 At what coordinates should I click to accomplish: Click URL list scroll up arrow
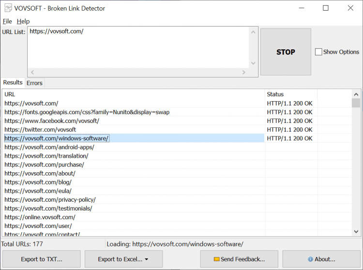[x=253, y=32]
